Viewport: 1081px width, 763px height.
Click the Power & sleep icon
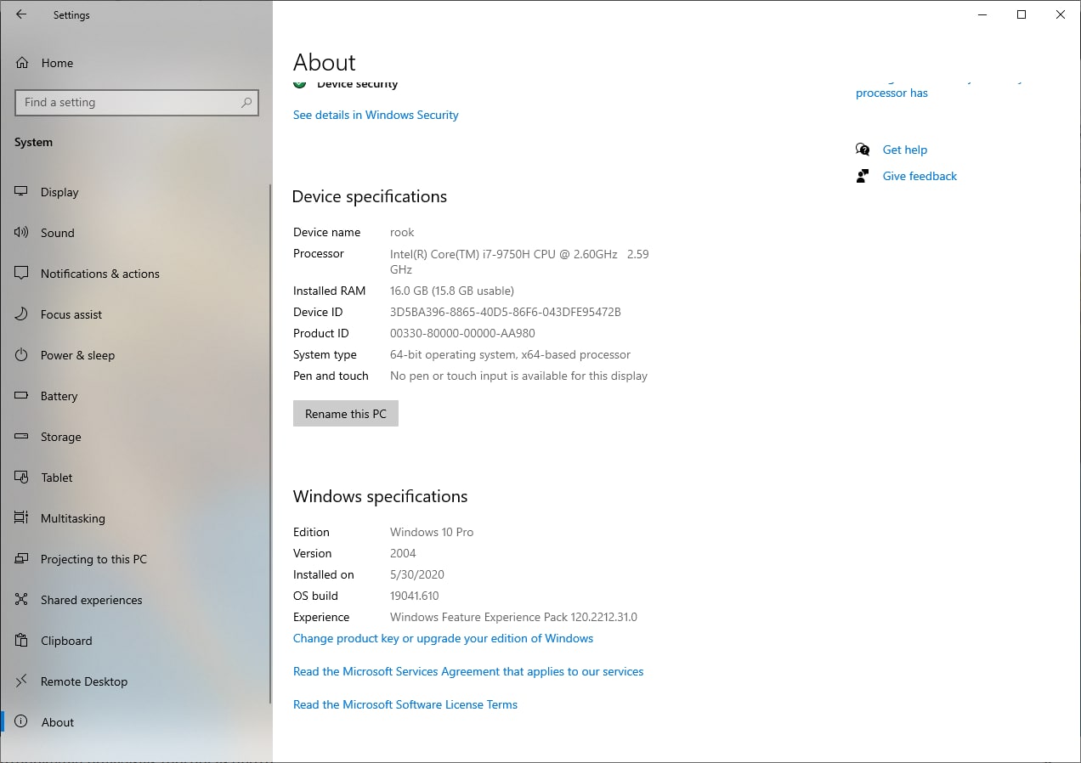pyautogui.click(x=22, y=355)
